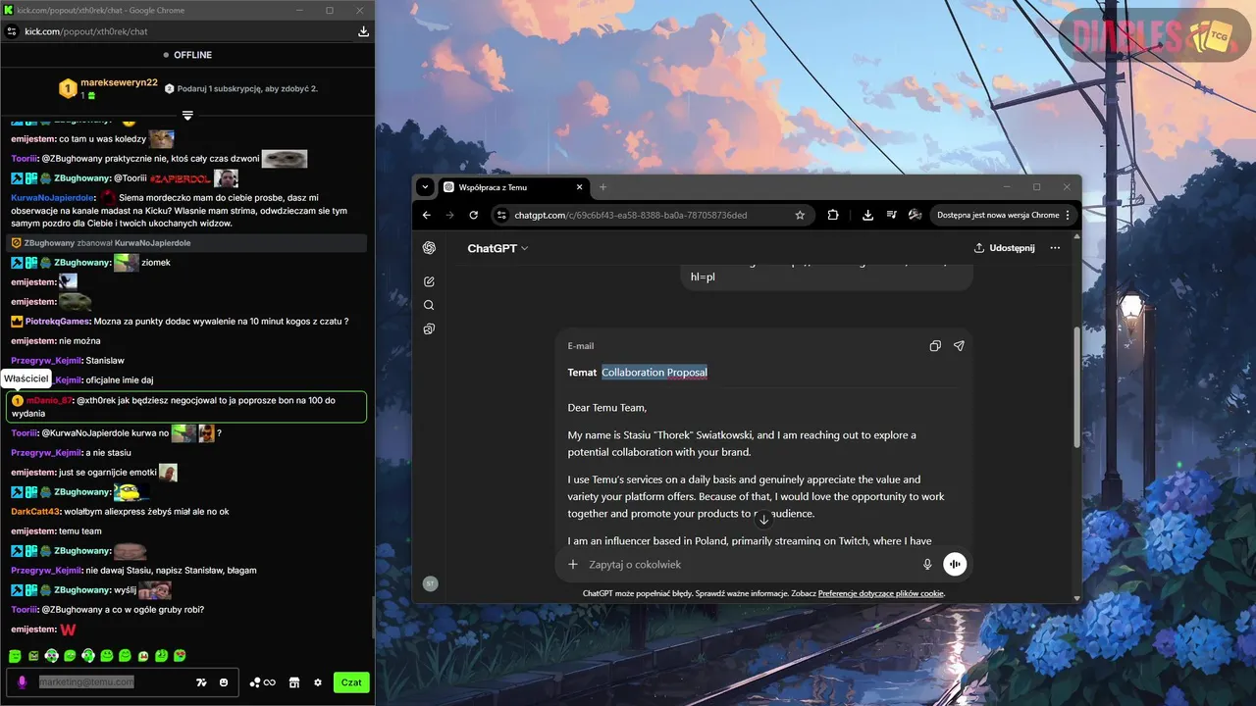Viewport: 1256px width, 706px height.
Task: Open site info icon beside chatgpt.com URL
Action: point(501,215)
